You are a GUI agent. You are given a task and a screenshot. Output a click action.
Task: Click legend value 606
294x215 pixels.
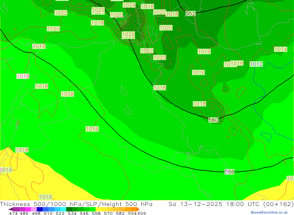[141, 213]
